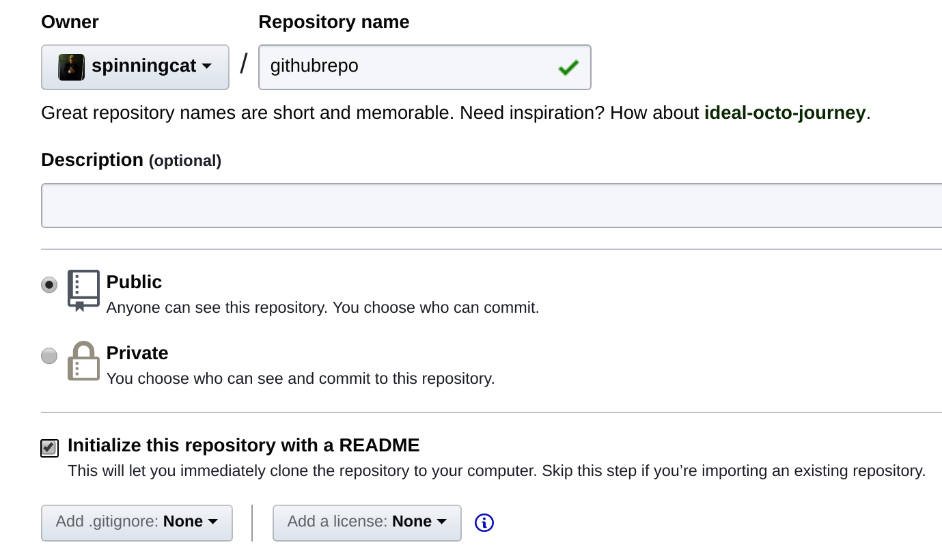
Task: Use the ideal-octo-journey name suggestion
Action: pos(784,113)
